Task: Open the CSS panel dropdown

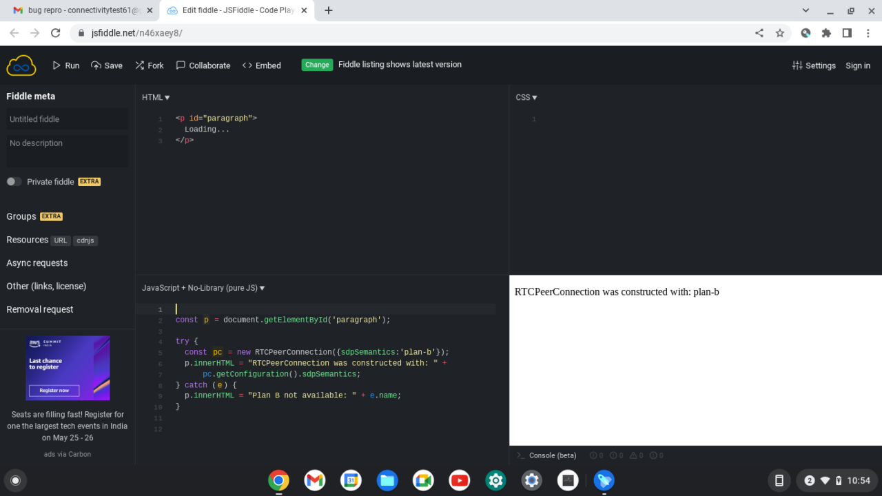Action: [526, 98]
